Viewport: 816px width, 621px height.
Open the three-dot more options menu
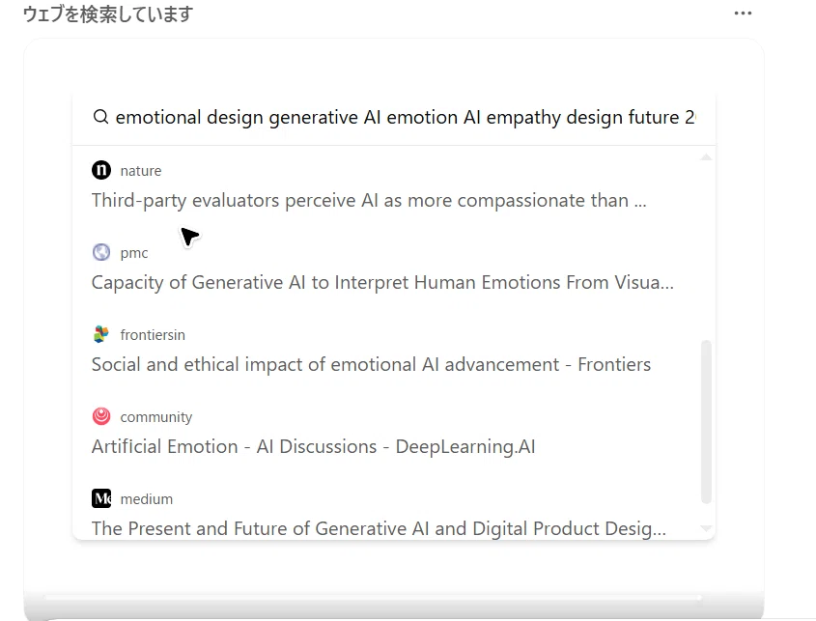click(x=743, y=13)
